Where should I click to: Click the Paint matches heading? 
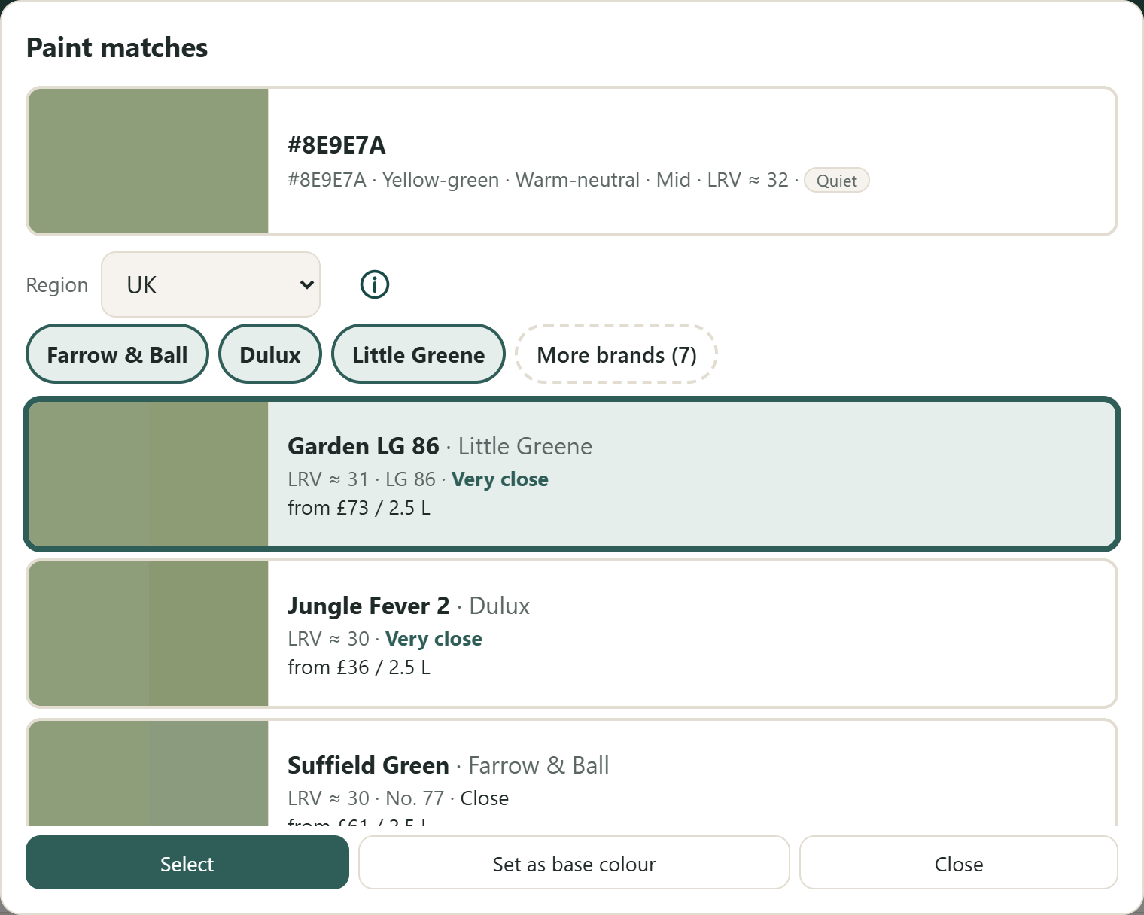(x=117, y=47)
